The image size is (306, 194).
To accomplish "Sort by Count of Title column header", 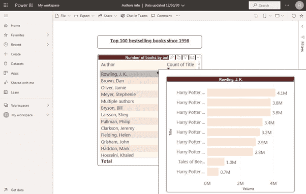I will tap(180, 64).
